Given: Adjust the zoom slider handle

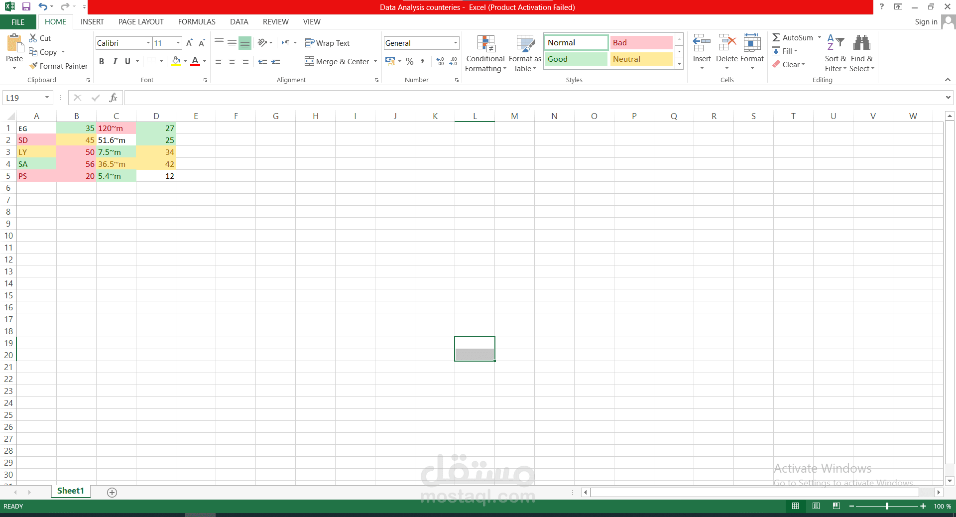Looking at the screenshot, I should tap(887, 506).
